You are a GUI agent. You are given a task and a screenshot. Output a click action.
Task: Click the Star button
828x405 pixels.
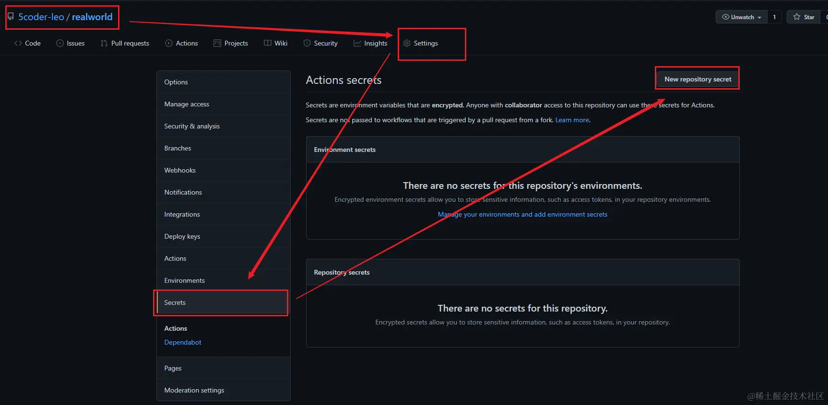pyautogui.click(x=804, y=17)
